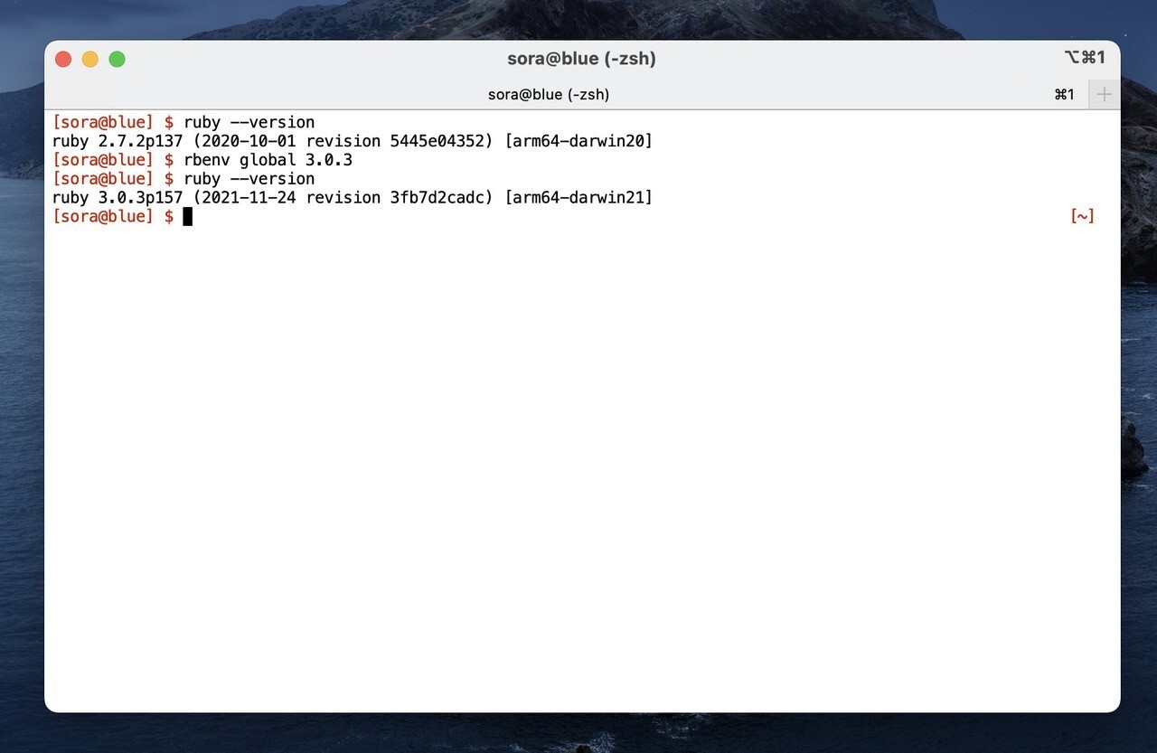Maximize the terminal with the green button
This screenshot has width=1157, height=753.
[x=117, y=59]
